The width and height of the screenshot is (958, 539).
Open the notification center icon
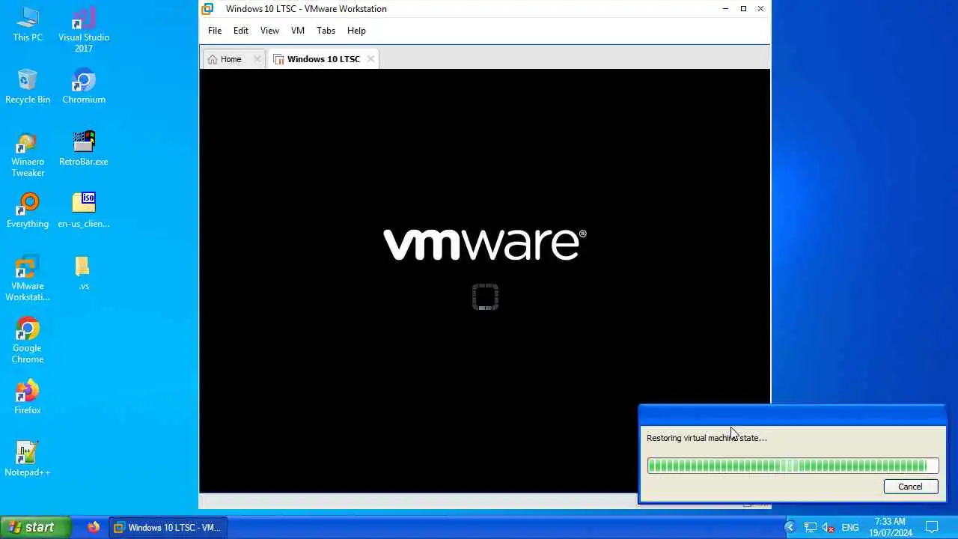point(932,527)
